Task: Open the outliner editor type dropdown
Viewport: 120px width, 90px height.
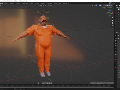Action: click(116, 5)
